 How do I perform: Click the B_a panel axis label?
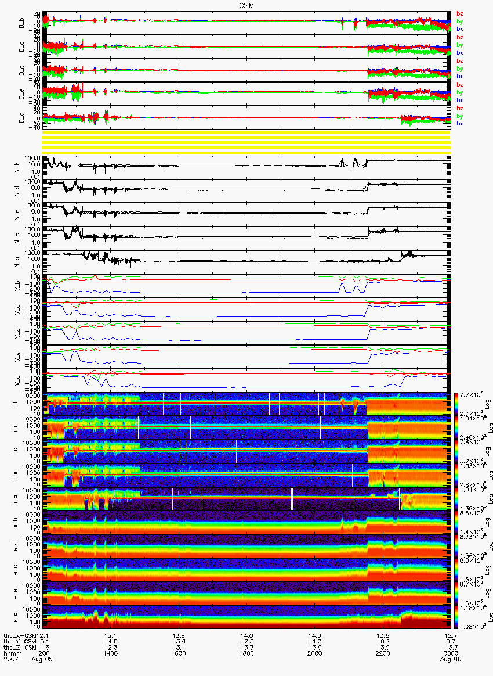pos(22,118)
